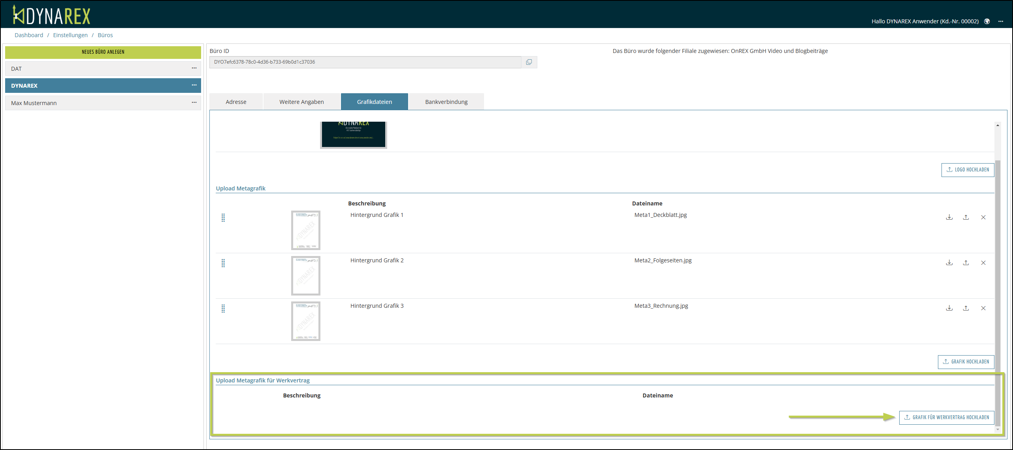The image size is (1013, 450).
Task: Delete Meta3_Rechnung.jpg graphic
Action: 983,308
